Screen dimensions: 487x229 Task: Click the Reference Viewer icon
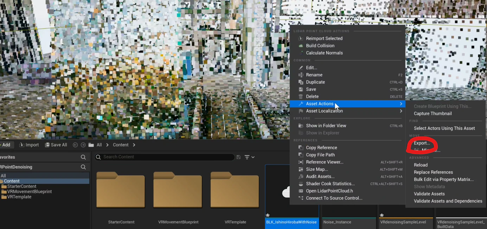[x=301, y=162]
